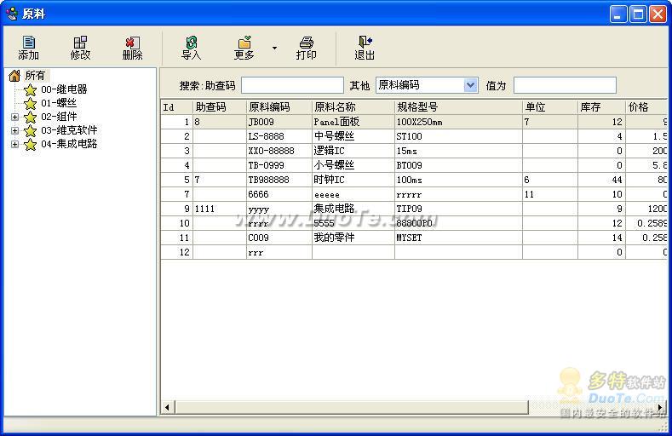Click the horizontal scrollbar left arrow

(168, 407)
